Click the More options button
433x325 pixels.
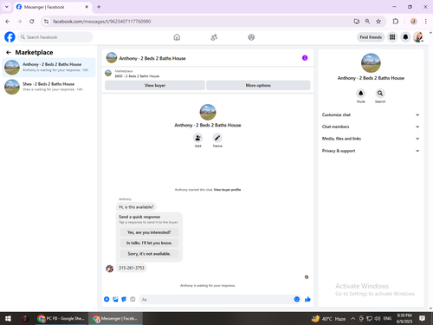[x=258, y=85]
